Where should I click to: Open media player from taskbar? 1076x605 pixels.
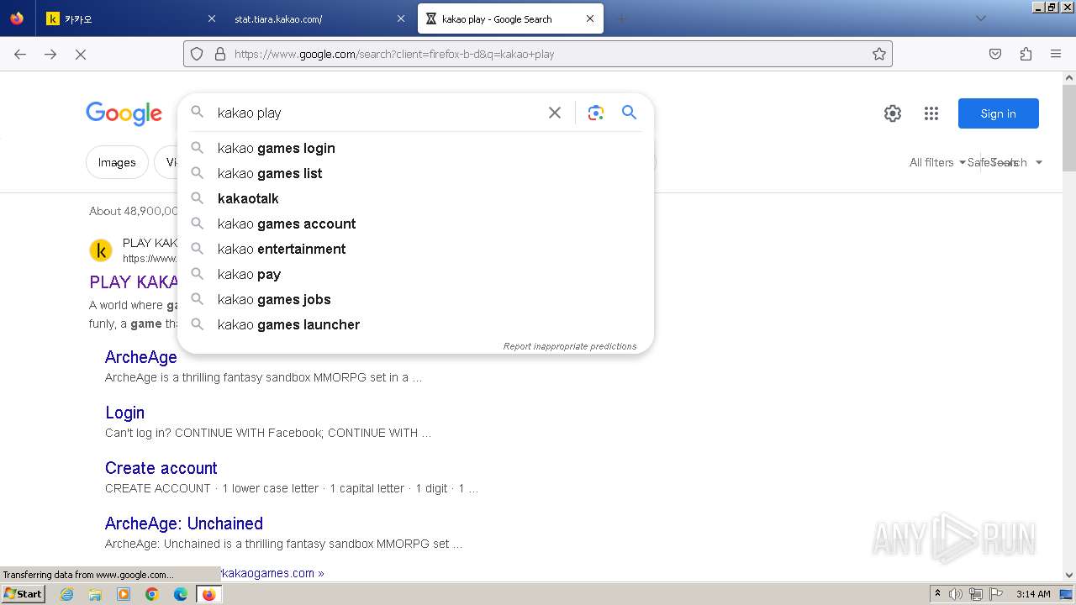124,594
